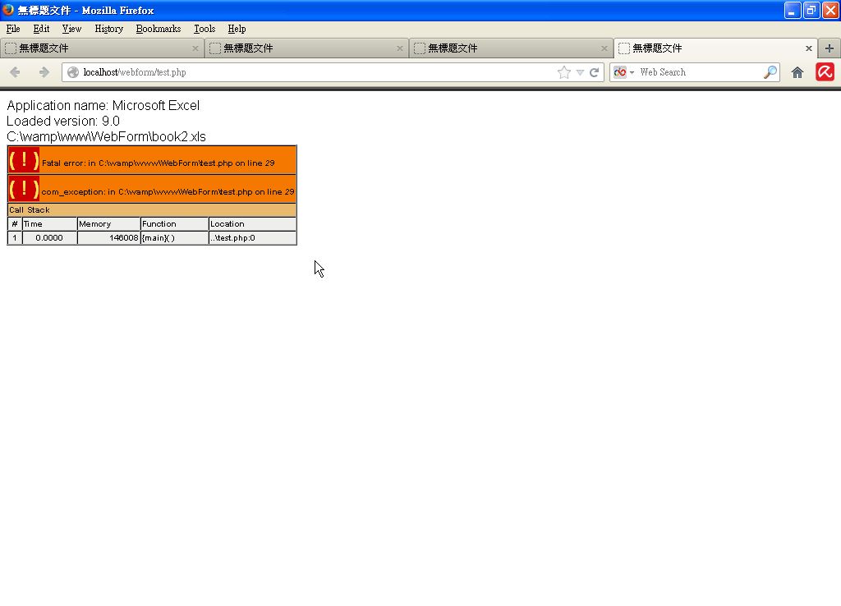Screen dimensions: 841x606
Task: Click the Function column header
Action: 174,223
